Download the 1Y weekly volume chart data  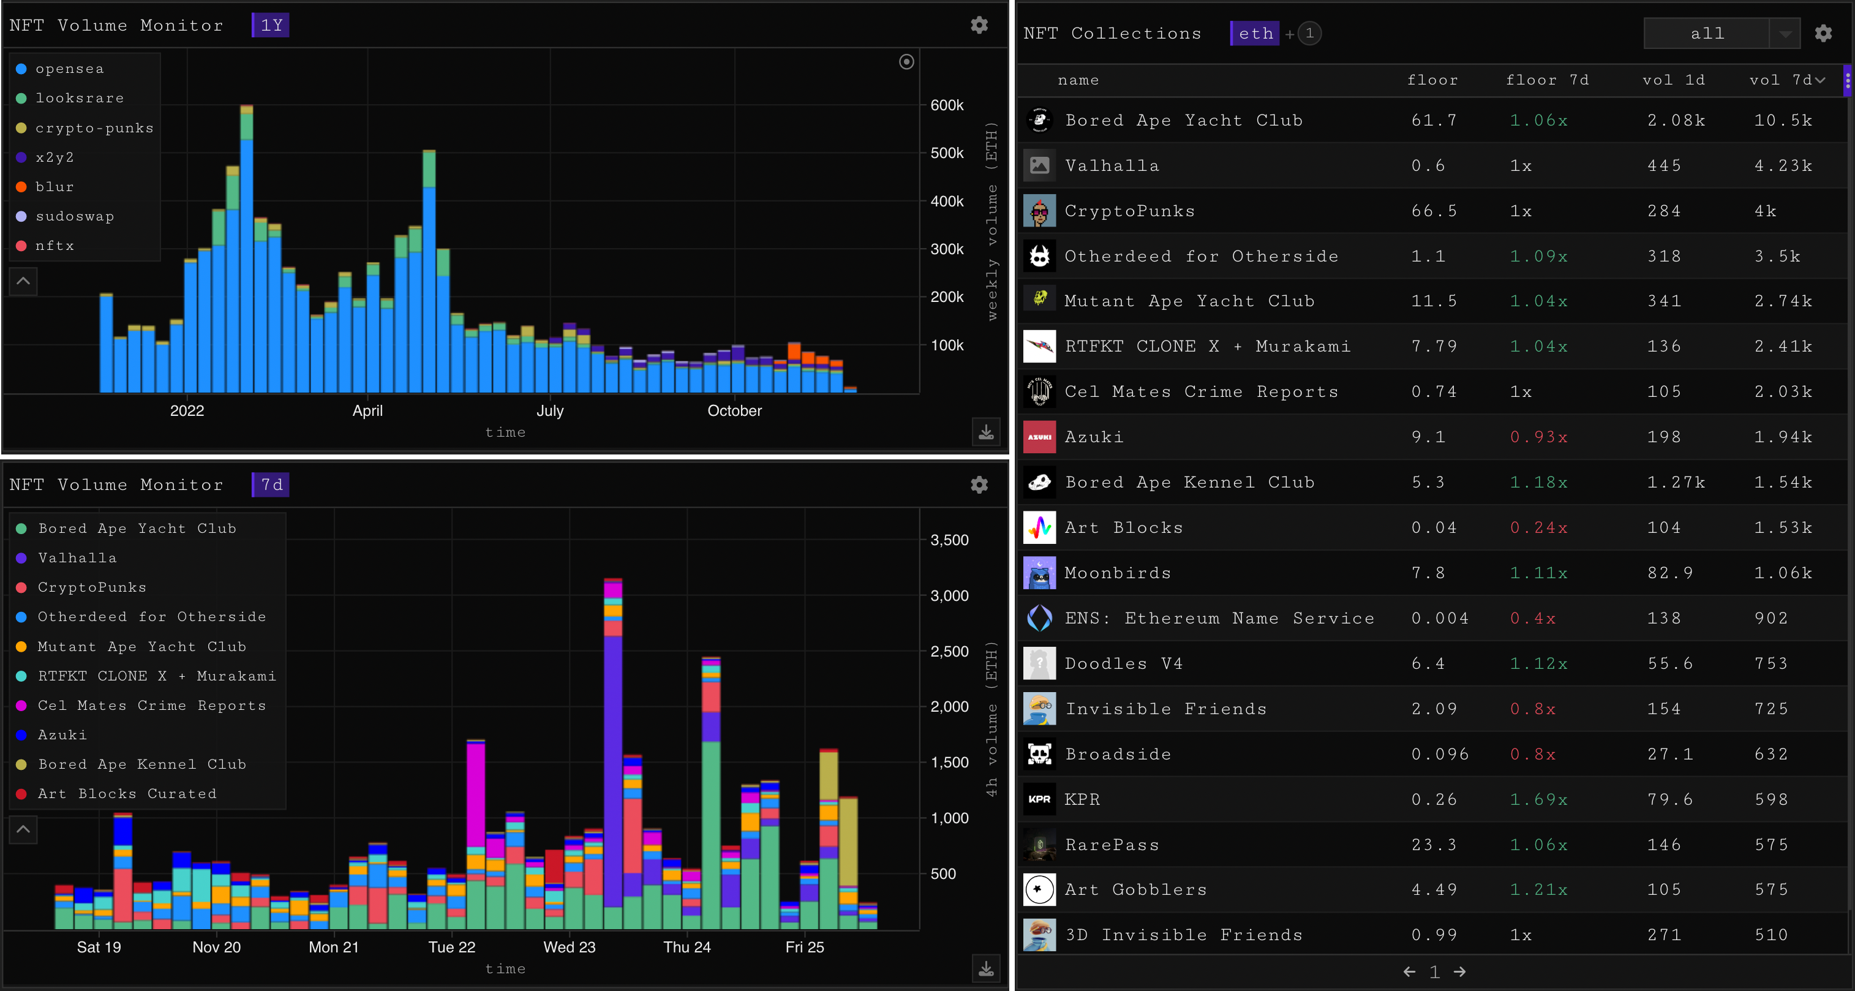pyautogui.click(x=986, y=432)
